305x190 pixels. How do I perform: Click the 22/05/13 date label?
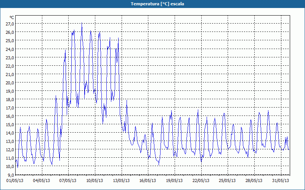pos(201,180)
